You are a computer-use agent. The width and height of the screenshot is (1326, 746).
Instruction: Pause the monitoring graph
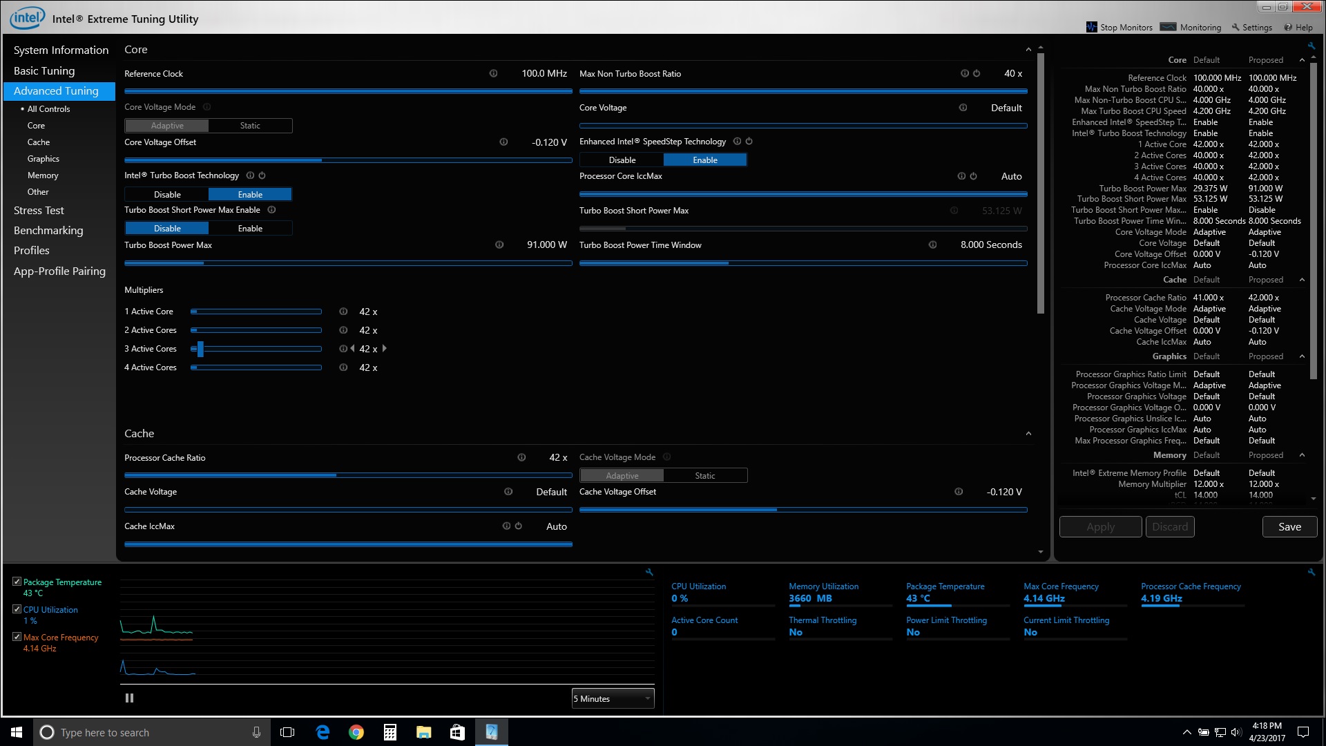tap(129, 698)
